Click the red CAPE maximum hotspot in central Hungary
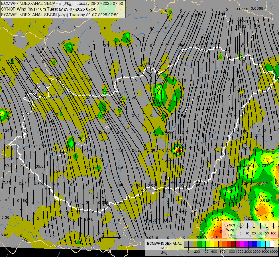Screen dimensions: 279x257 click(178, 150)
